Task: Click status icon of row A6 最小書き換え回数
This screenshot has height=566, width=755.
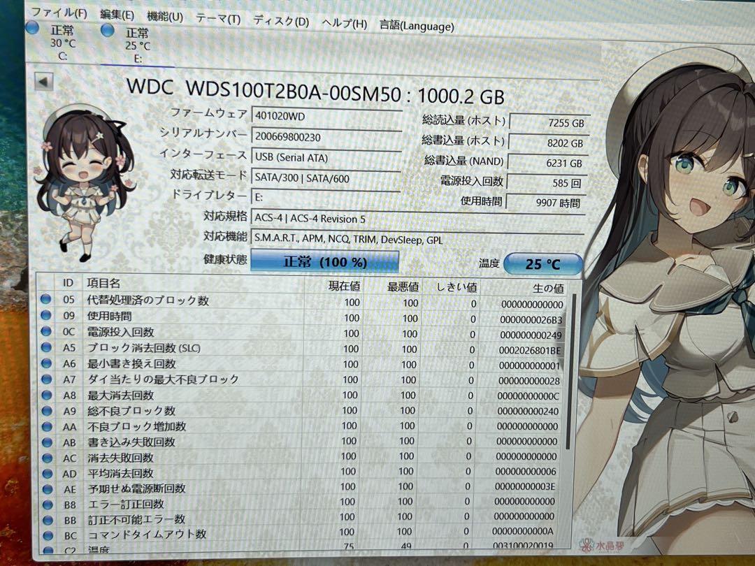Action: pos(46,363)
